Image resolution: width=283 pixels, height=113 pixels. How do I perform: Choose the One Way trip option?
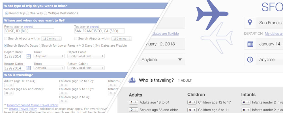[27, 13]
